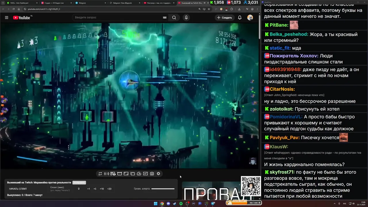Click username PitBane in chat
This screenshot has height=207, width=368.
click(279, 25)
